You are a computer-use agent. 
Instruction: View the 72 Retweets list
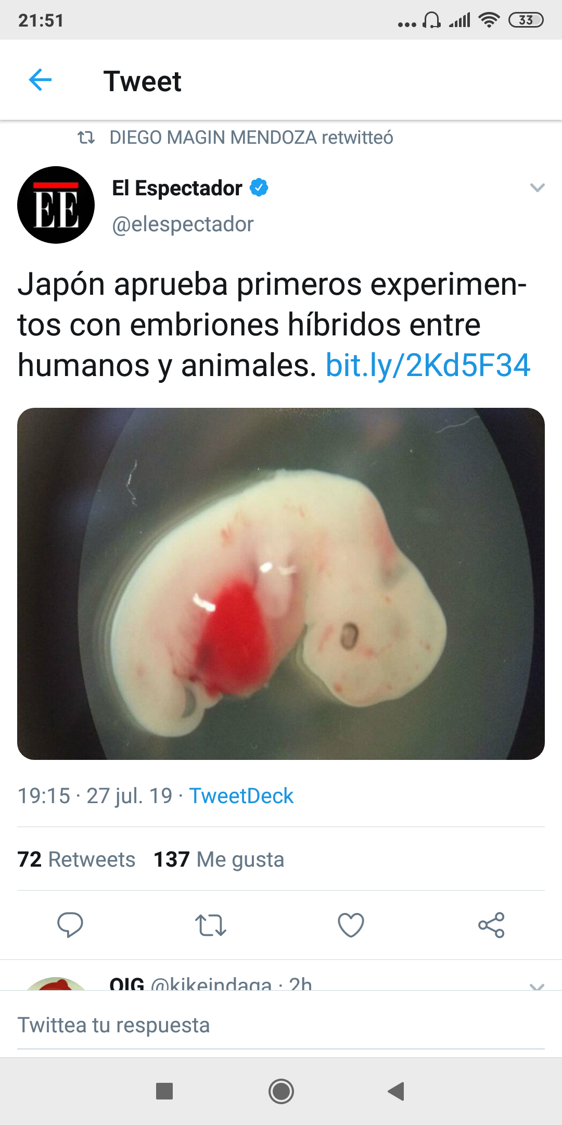point(76,859)
